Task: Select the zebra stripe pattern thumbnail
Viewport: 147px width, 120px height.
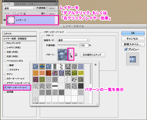Action: click(x=68, y=66)
